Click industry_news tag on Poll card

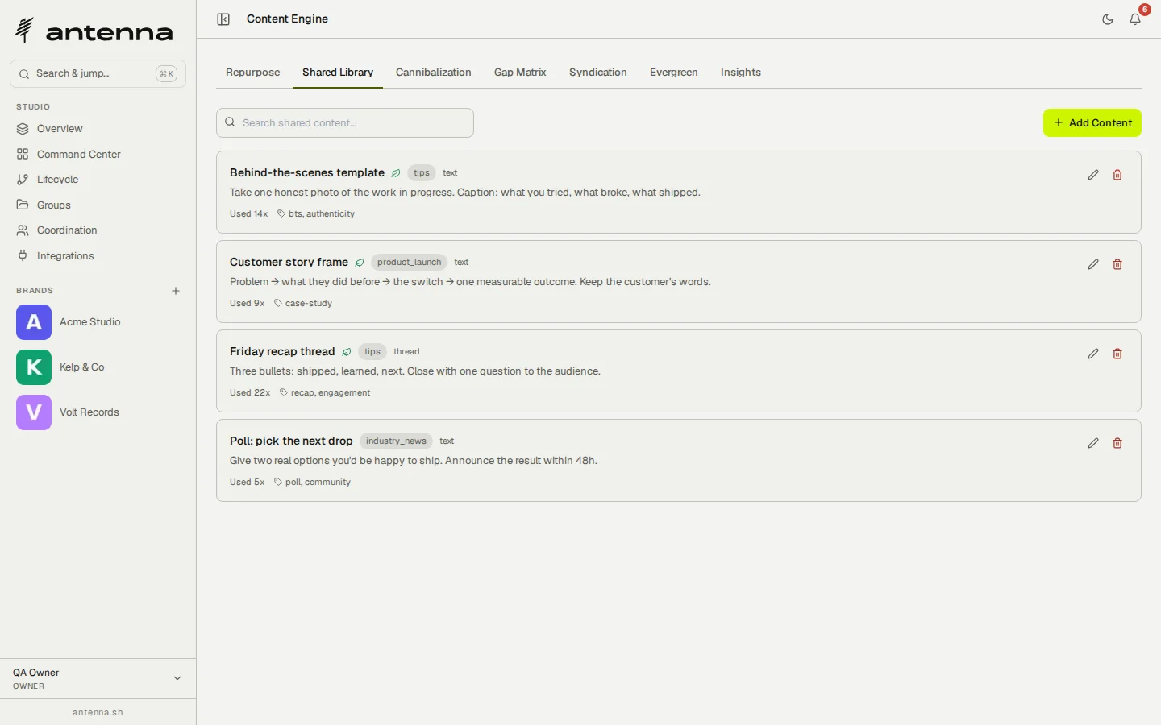(x=396, y=441)
